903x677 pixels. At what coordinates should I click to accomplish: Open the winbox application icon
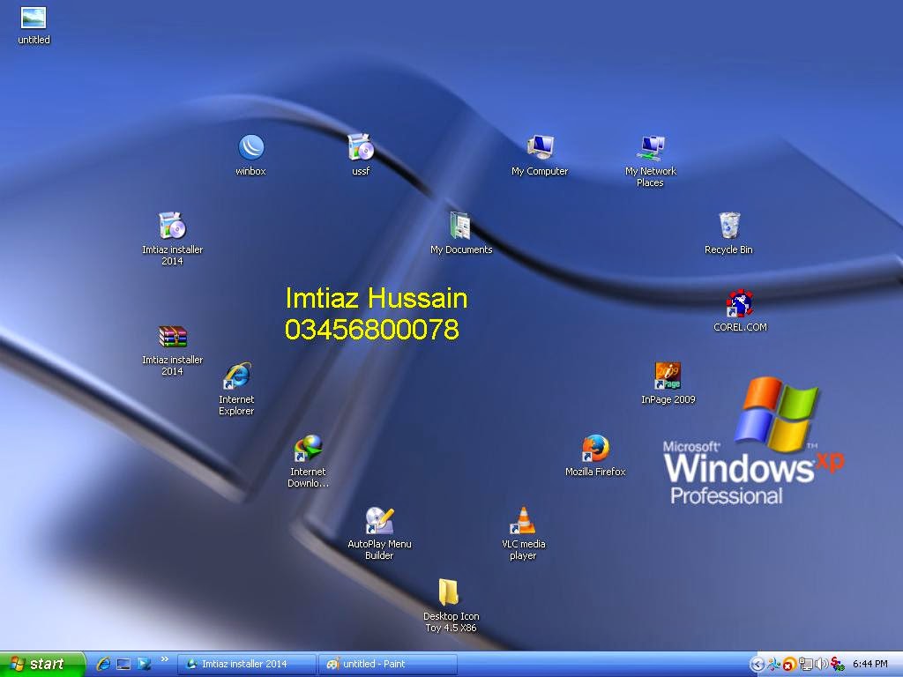[250, 148]
